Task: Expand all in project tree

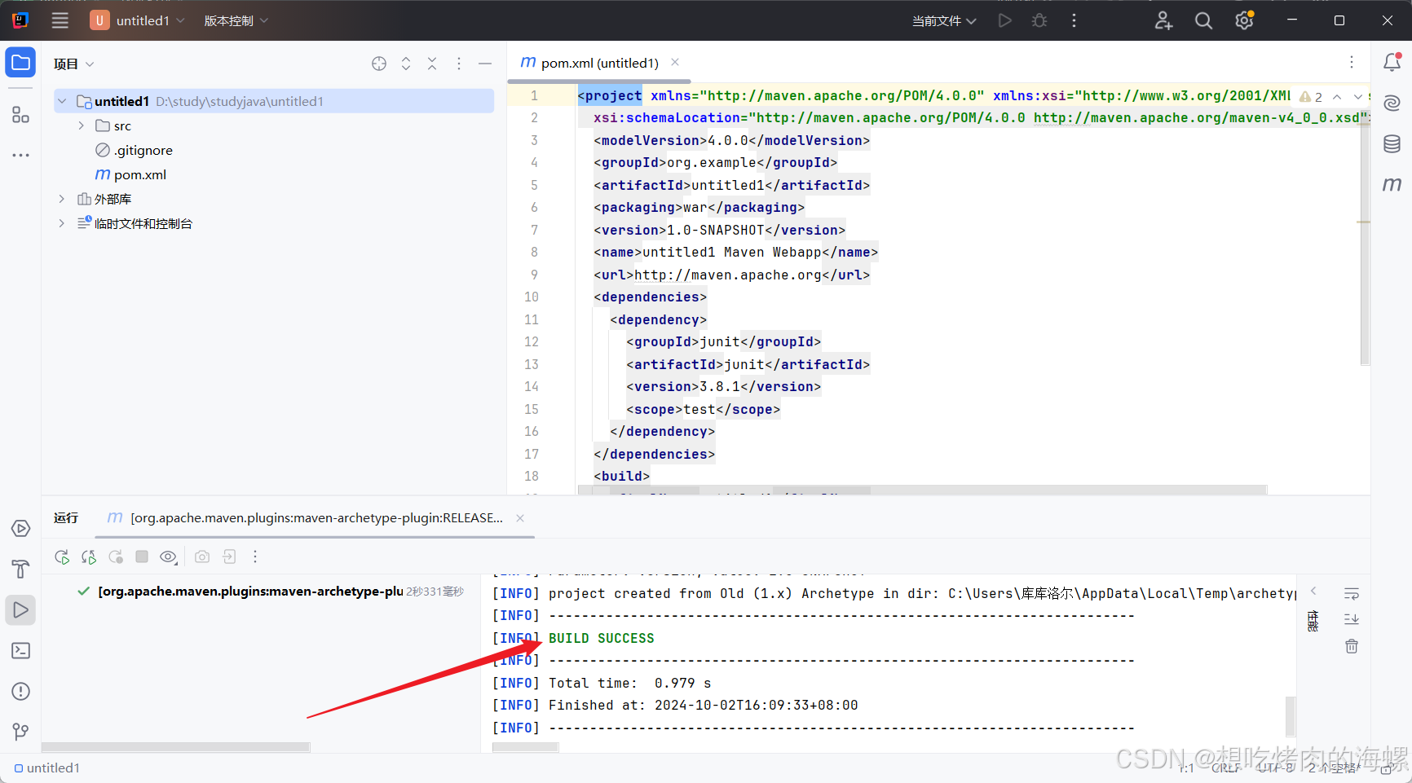Action: click(406, 64)
